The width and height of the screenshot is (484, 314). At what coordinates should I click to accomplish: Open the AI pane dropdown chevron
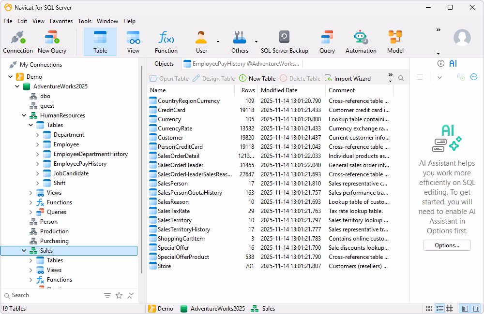click(439, 77)
